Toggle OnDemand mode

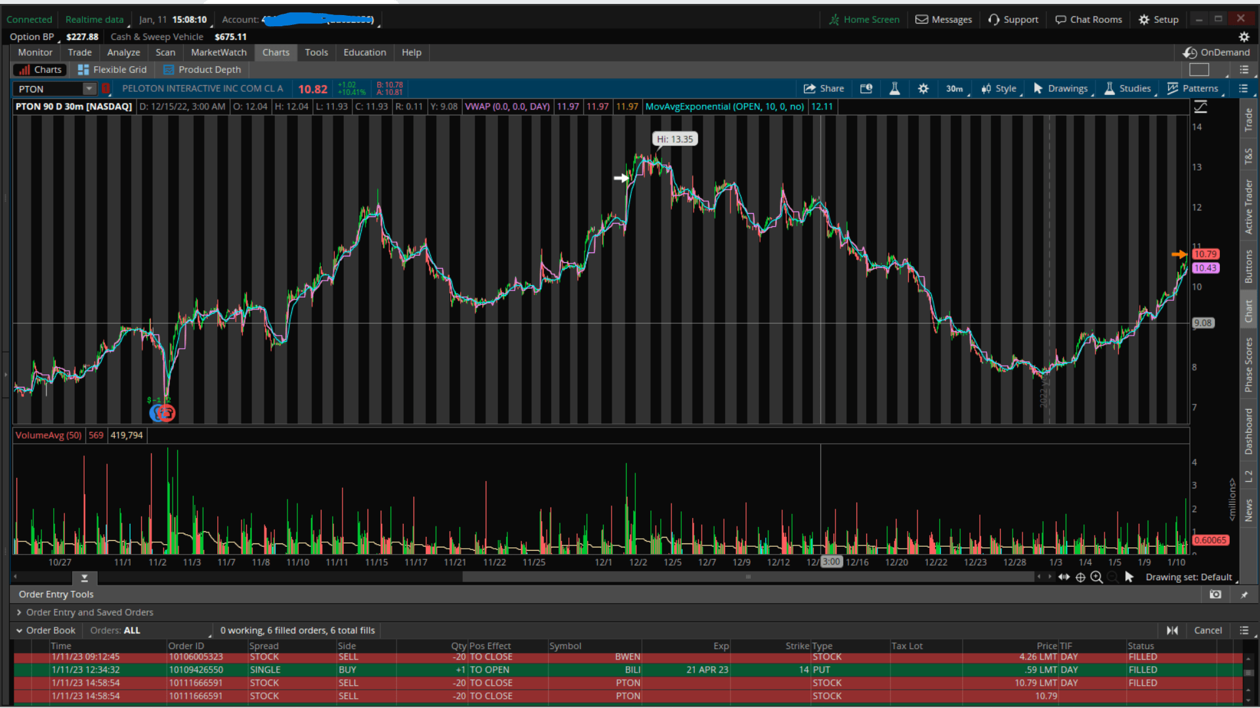click(x=1217, y=52)
